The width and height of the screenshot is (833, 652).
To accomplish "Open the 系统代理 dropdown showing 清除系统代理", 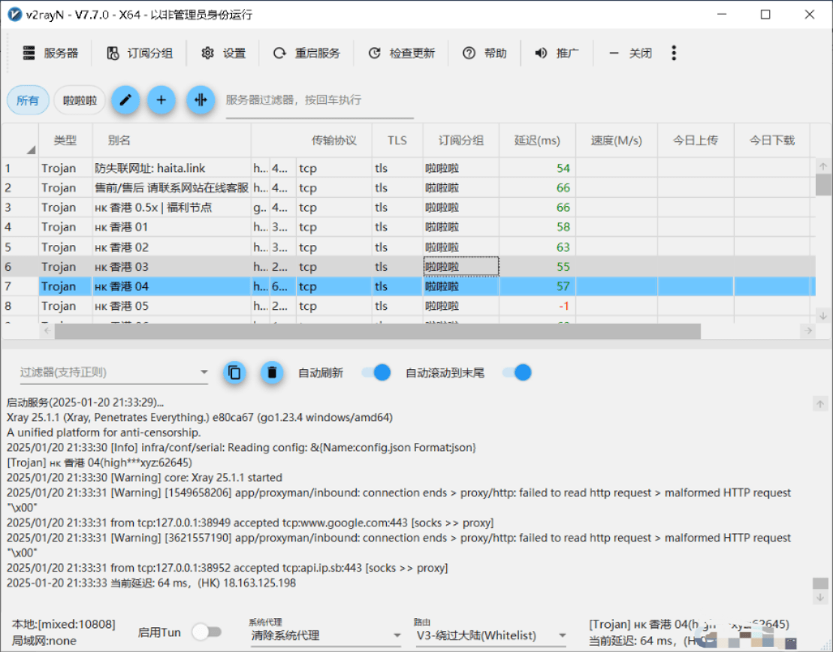I will [x=324, y=635].
